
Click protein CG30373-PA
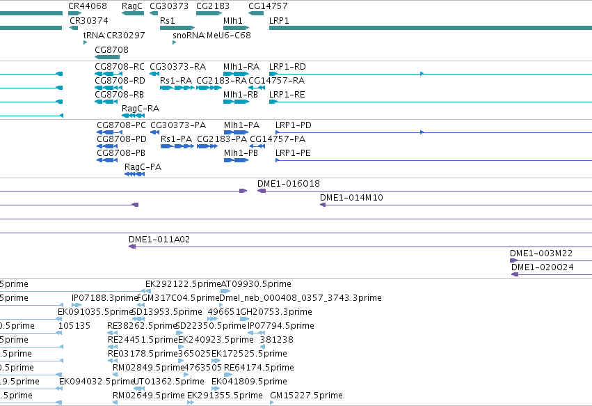(x=178, y=125)
